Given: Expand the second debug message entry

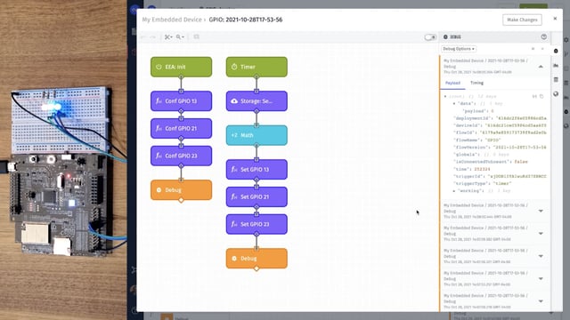Looking at the screenshot, I should tap(541, 211).
